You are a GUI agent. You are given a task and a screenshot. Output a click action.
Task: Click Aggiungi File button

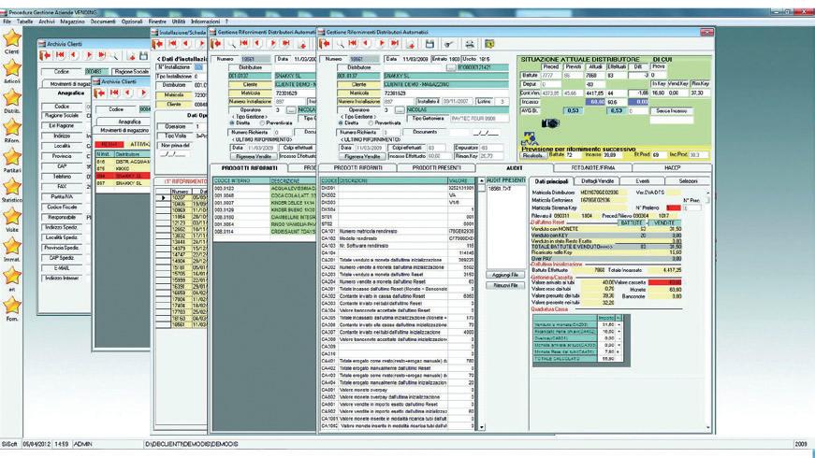(505, 275)
